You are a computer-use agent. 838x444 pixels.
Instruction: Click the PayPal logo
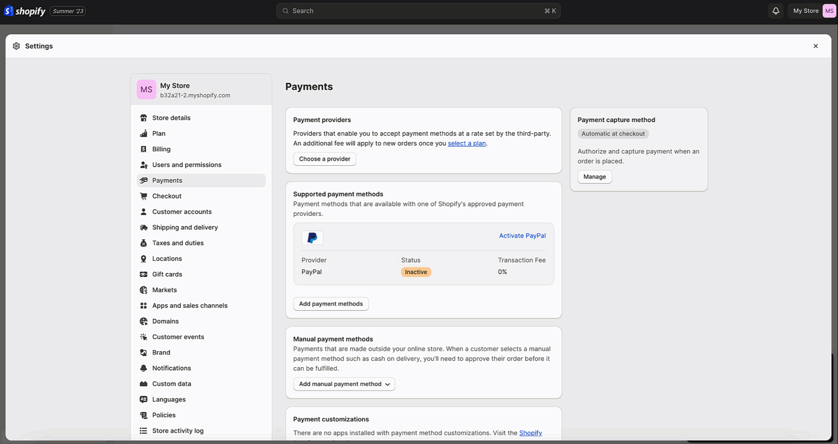tap(312, 237)
